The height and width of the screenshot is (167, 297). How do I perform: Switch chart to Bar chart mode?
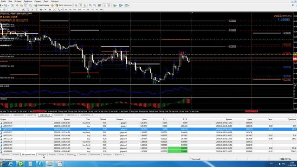76,5
